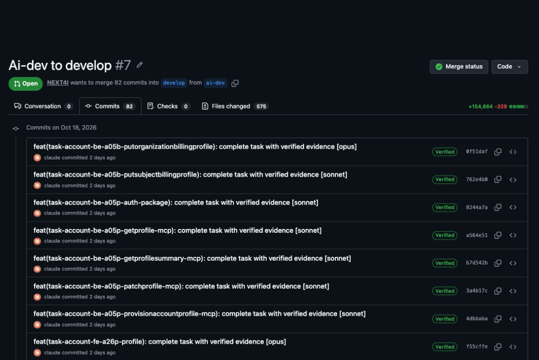Image resolution: width=539 pixels, height=360 pixels.
Task: Open the develop branch link
Action: coord(174,83)
